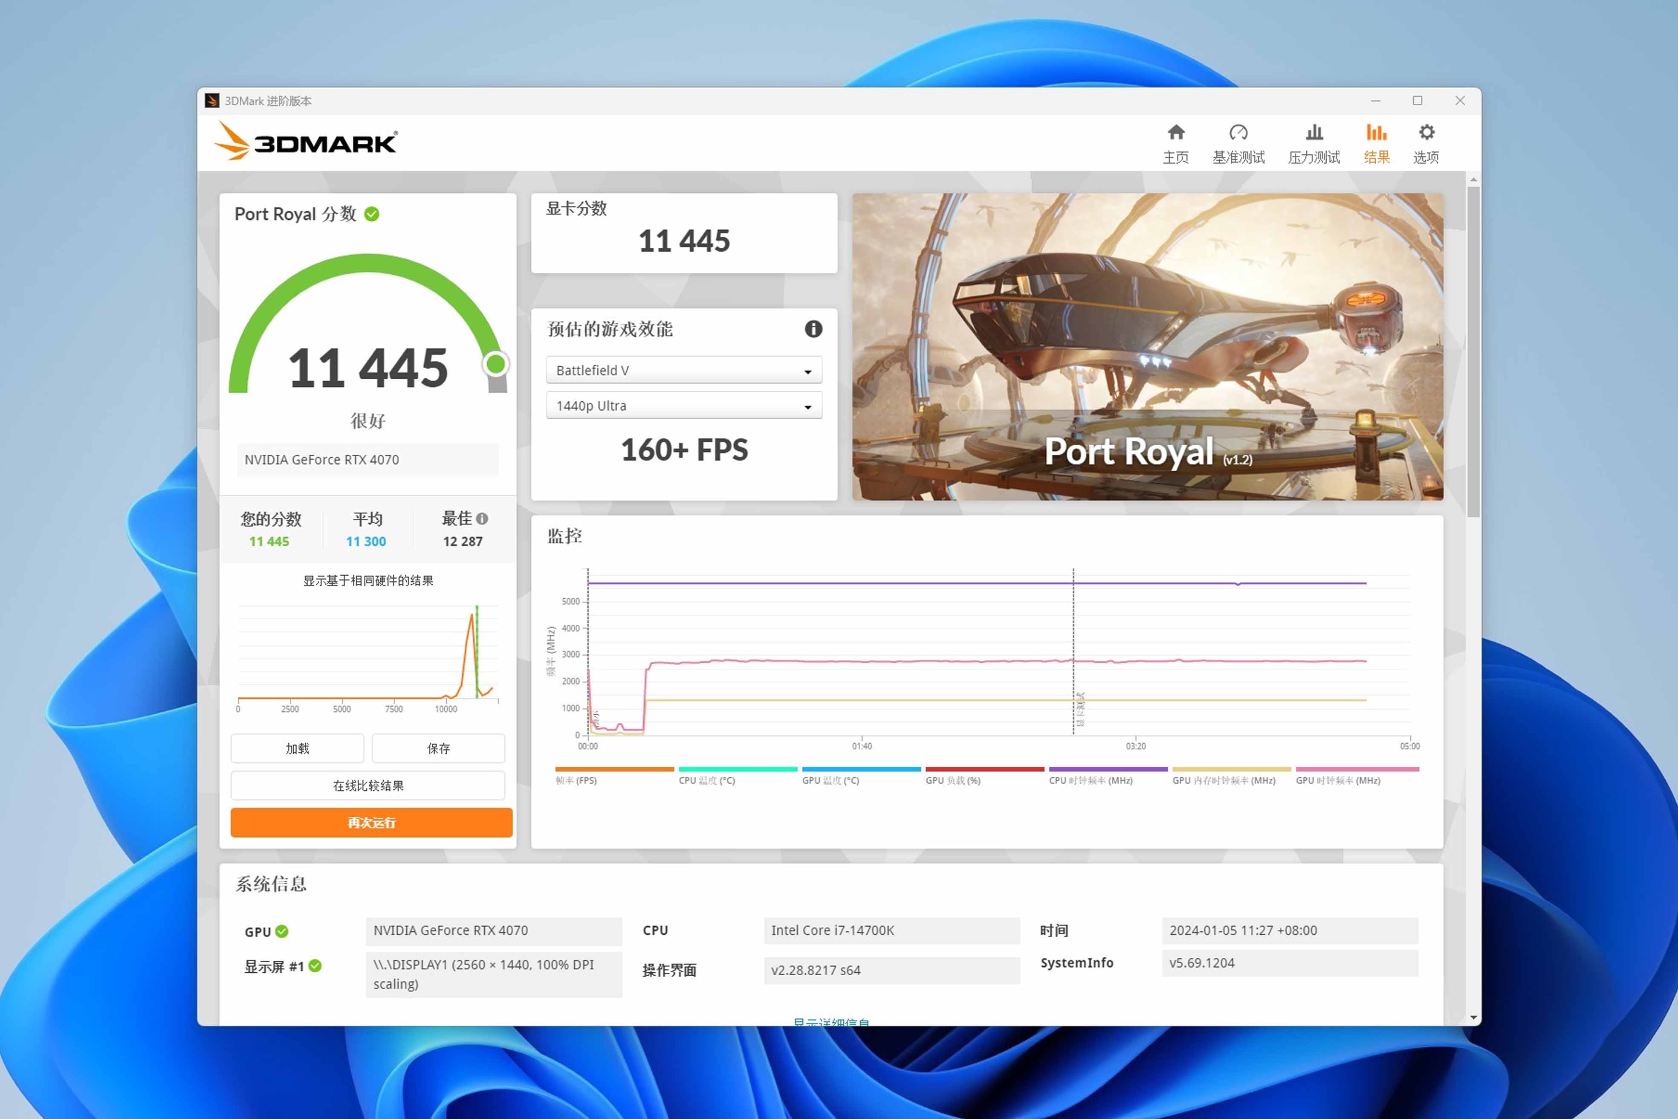
Task: Click the dashed timeline marker in monitoring chart
Action: 1073,651
